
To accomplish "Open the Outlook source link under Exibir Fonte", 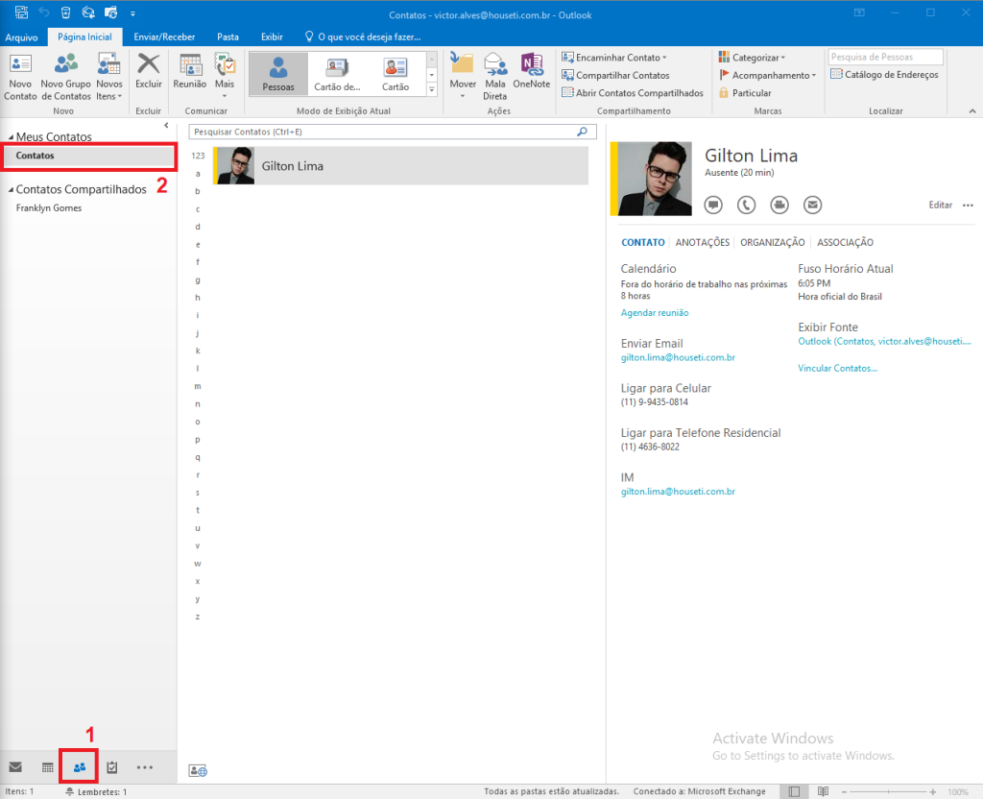I will click(884, 341).
